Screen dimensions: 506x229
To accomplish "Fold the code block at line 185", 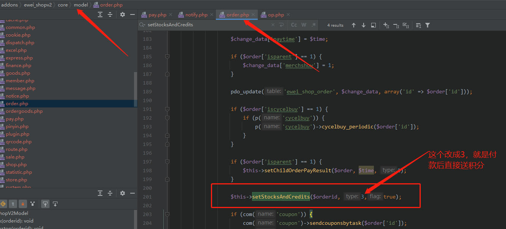I will pyautogui.click(x=167, y=56).
